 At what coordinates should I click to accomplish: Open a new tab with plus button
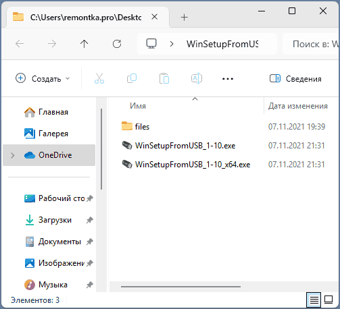[x=185, y=18]
